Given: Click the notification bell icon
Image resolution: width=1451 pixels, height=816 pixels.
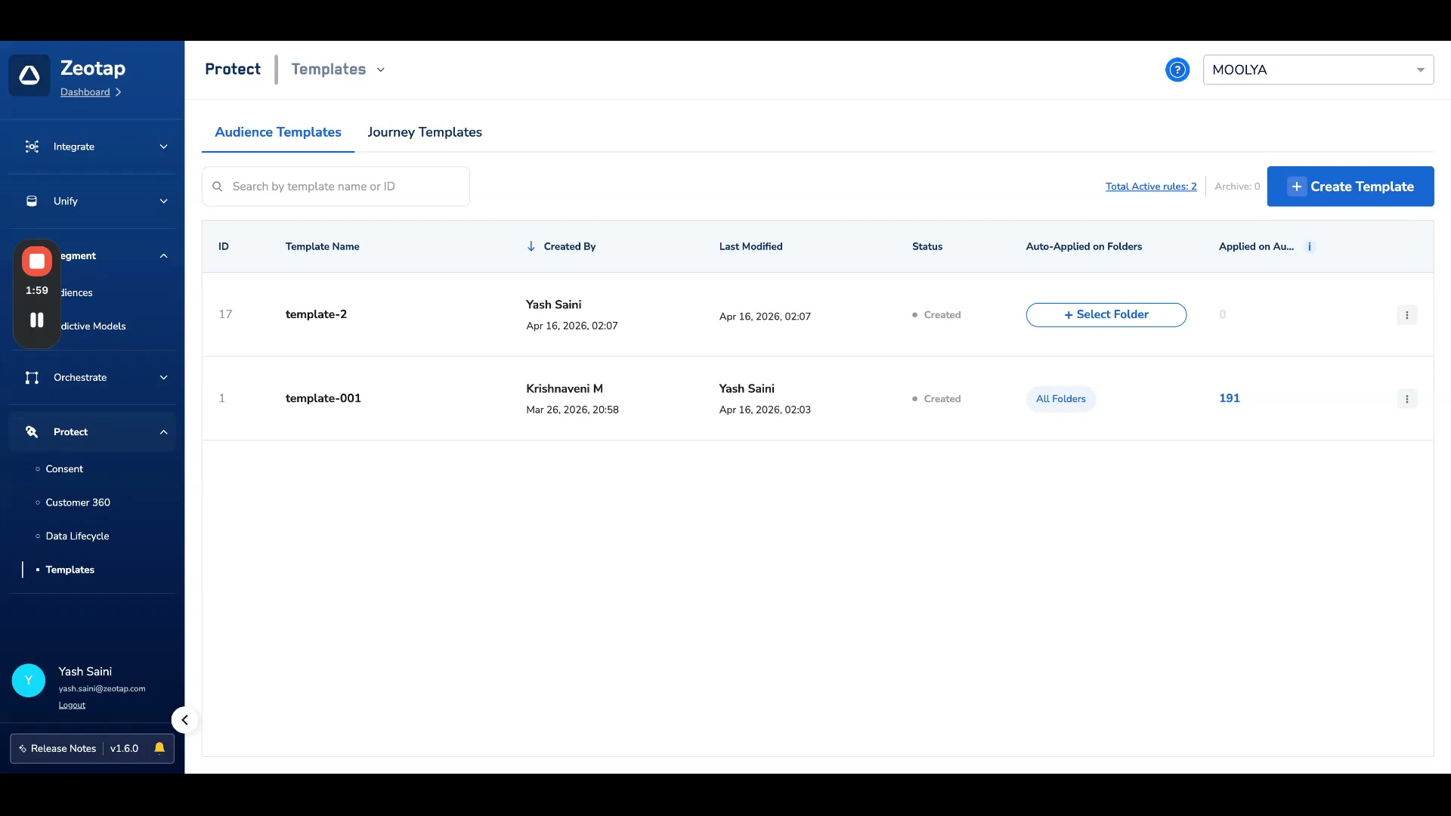Looking at the screenshot, I should [x=159, y=748].
